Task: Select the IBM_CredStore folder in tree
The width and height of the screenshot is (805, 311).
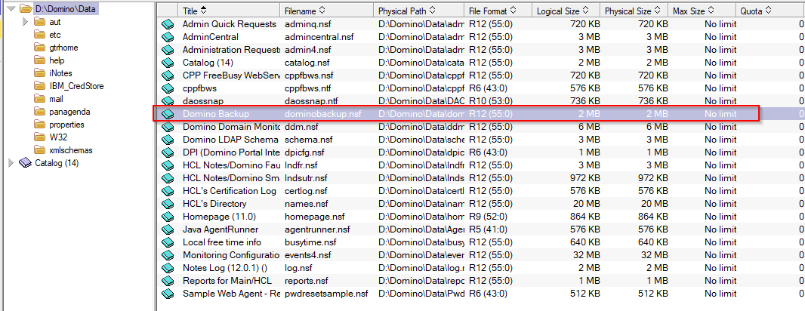Action: [x=76, y=86]
